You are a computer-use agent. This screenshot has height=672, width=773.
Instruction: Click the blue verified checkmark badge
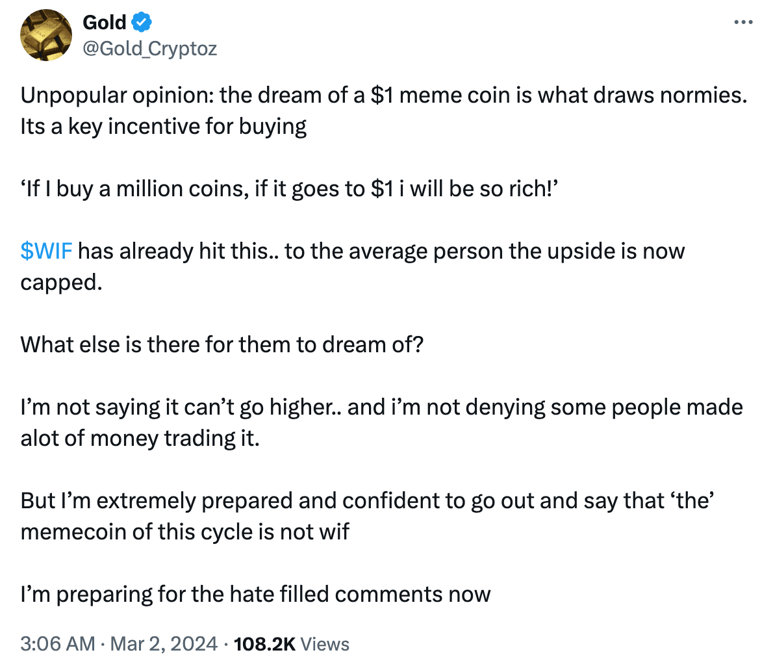point(142,22)
